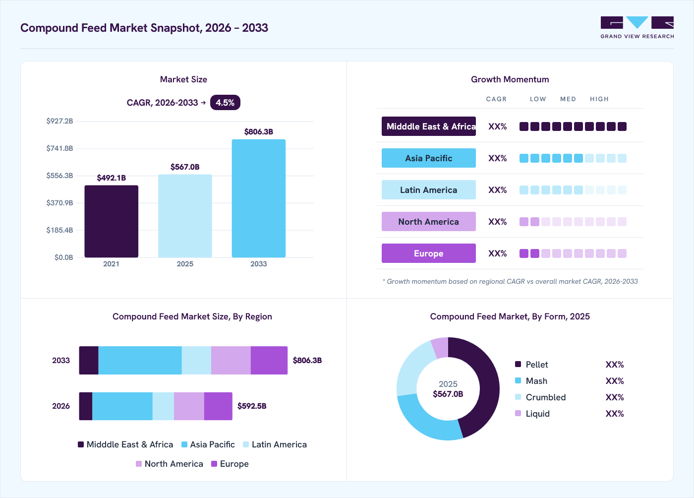The height and width of the screenshot is (498, 694).
Task: Click the XX% value for Liquid
Action: (615, 414)
